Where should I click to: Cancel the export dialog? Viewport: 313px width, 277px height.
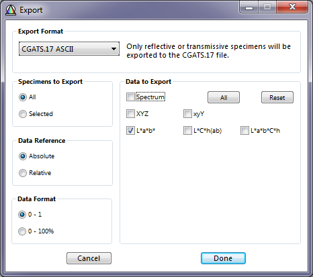(x=89, y=258)
